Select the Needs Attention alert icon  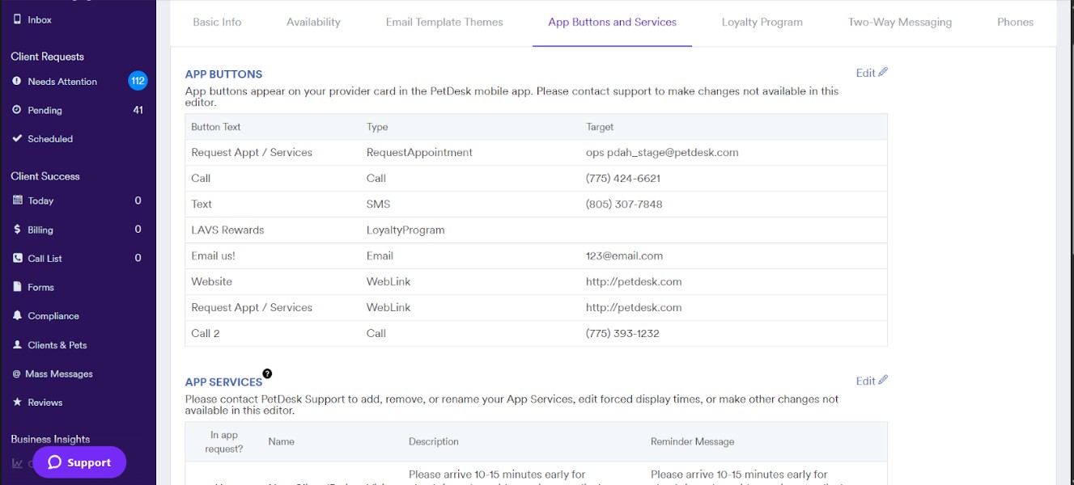pos(18,81)
